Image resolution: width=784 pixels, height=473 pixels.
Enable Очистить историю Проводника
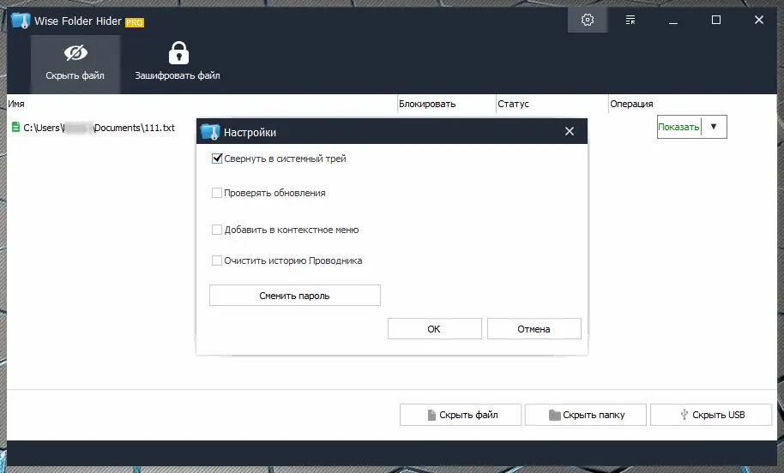[x=217, y=260]
